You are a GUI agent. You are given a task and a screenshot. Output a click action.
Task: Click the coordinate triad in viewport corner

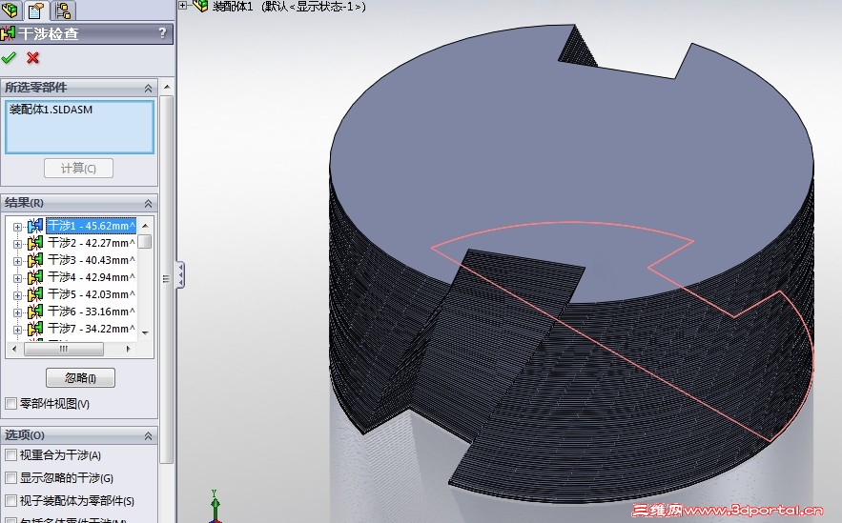point(215,506)
